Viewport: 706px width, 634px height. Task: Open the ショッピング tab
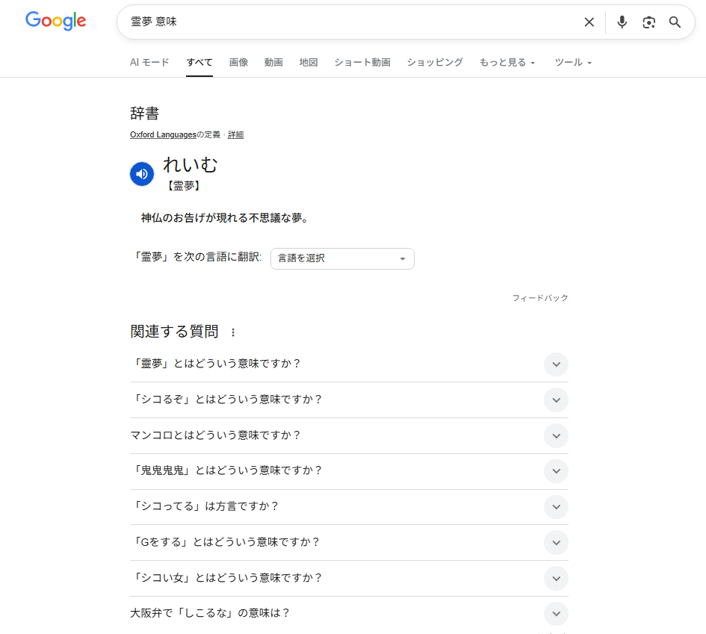coord(435,63)
